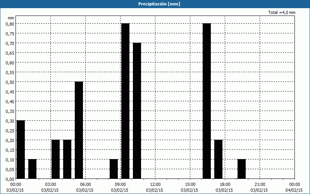Click the 0,55 y-axis label

pos(10,73)
